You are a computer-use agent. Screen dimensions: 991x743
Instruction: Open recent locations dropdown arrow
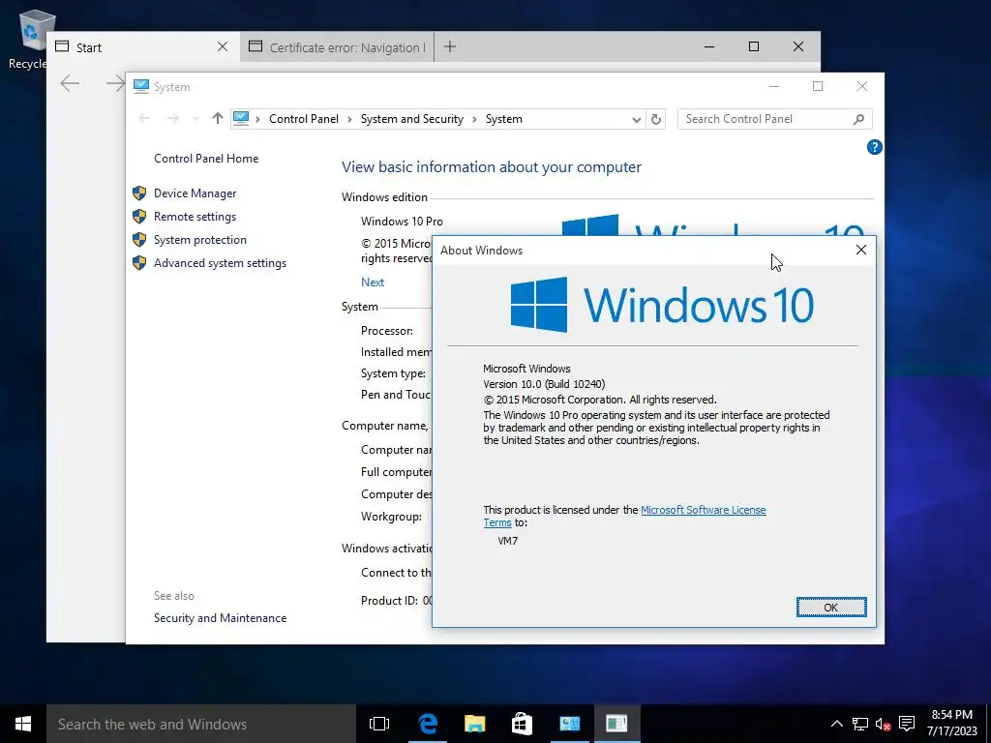point(195,119)
